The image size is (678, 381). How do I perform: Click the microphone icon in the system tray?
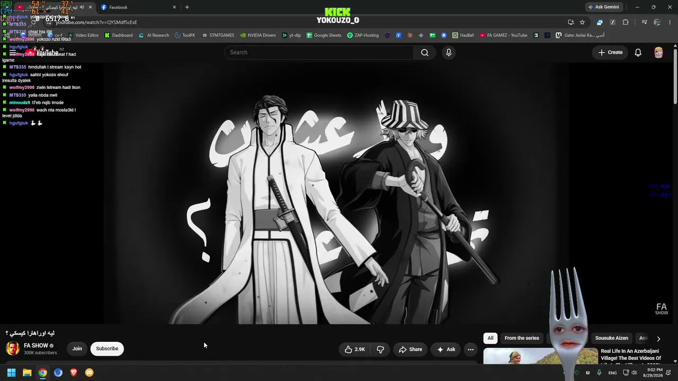coord(599,373)
